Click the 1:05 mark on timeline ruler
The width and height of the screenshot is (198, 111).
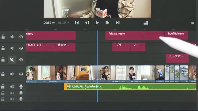(x=174, y=30)
